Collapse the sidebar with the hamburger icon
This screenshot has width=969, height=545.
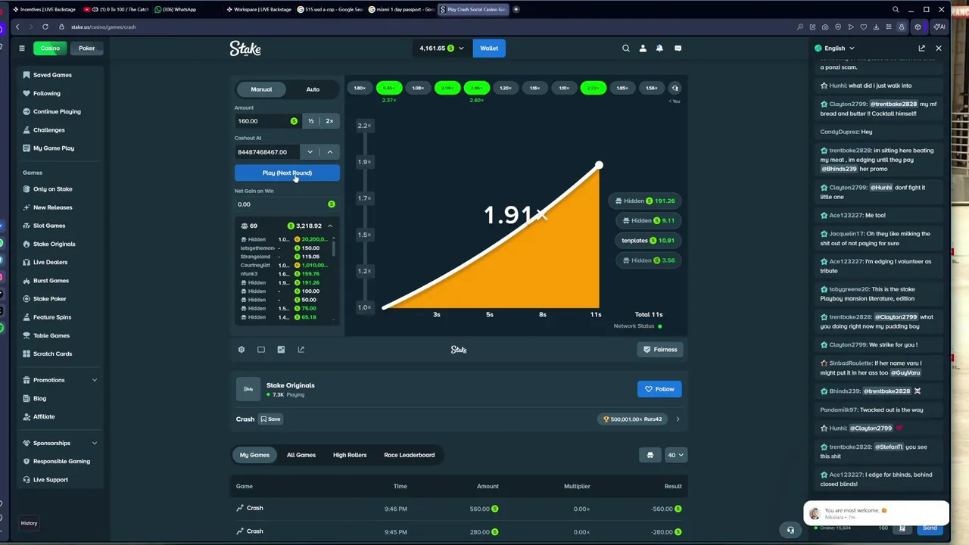pos(22,48)
